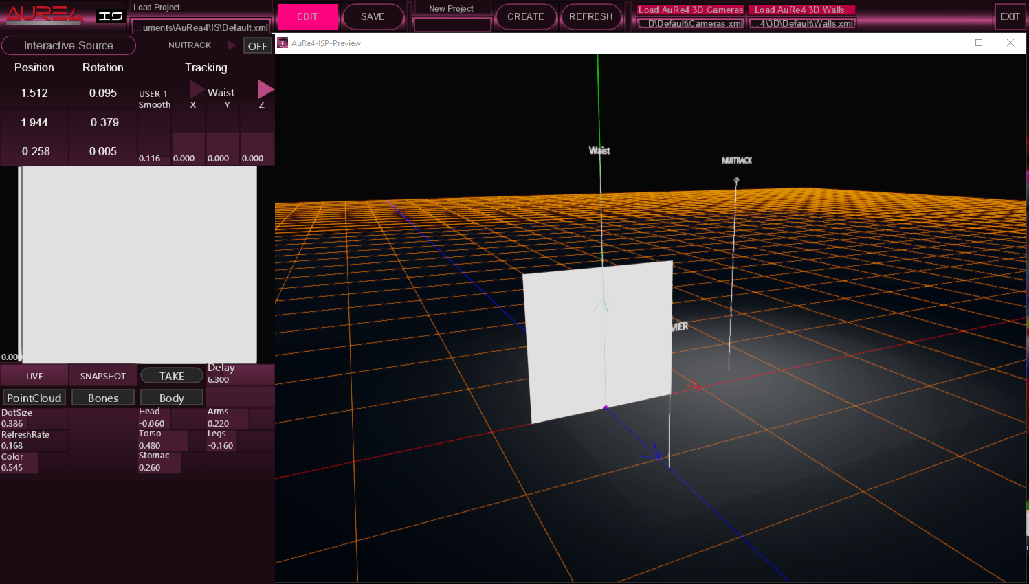The image size is (1029, 584).
Task: Switch to the SNAPSHOT tab
Action: click(102, 375)
